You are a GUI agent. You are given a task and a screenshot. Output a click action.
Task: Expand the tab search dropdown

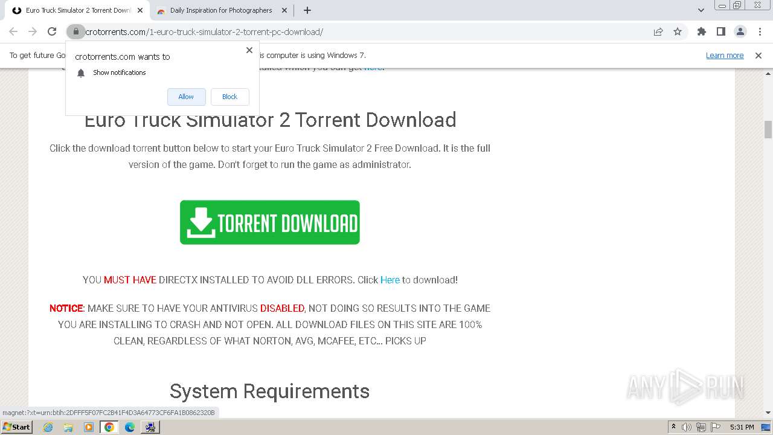point(701,10)
